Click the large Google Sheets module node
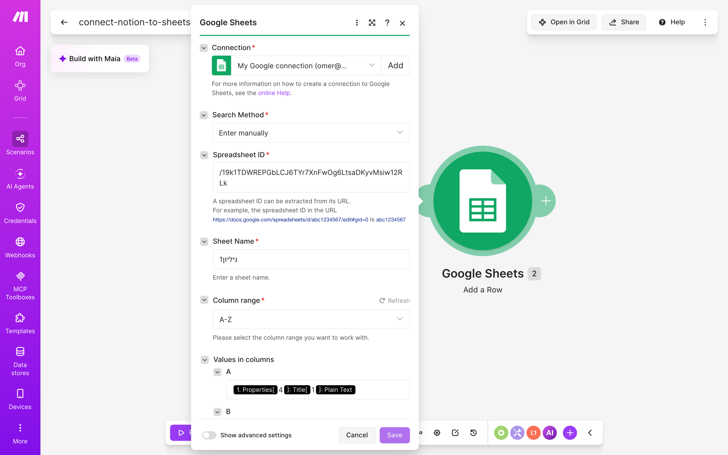This screenshot has width=728, height=455. 483,201
